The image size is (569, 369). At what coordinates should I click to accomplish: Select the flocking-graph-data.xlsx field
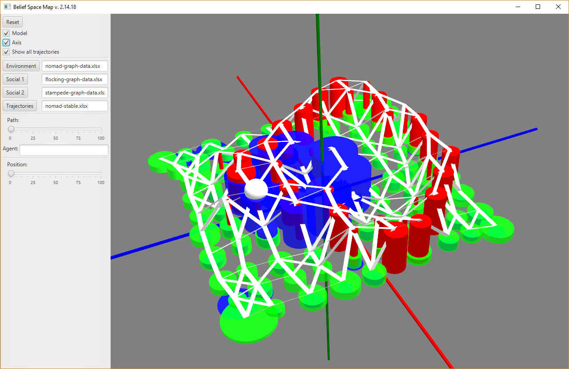(75, 79)
